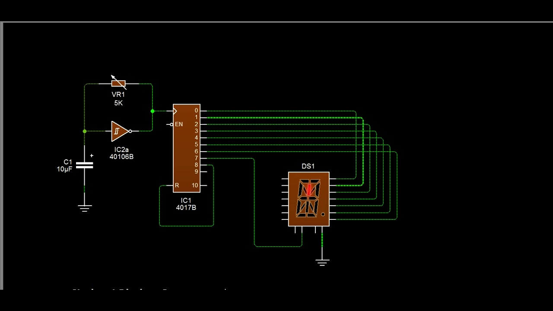The image size is (553, 311).
Task: Click the wire junction dot above capacitor C1
Action: (x=85, y=131)
